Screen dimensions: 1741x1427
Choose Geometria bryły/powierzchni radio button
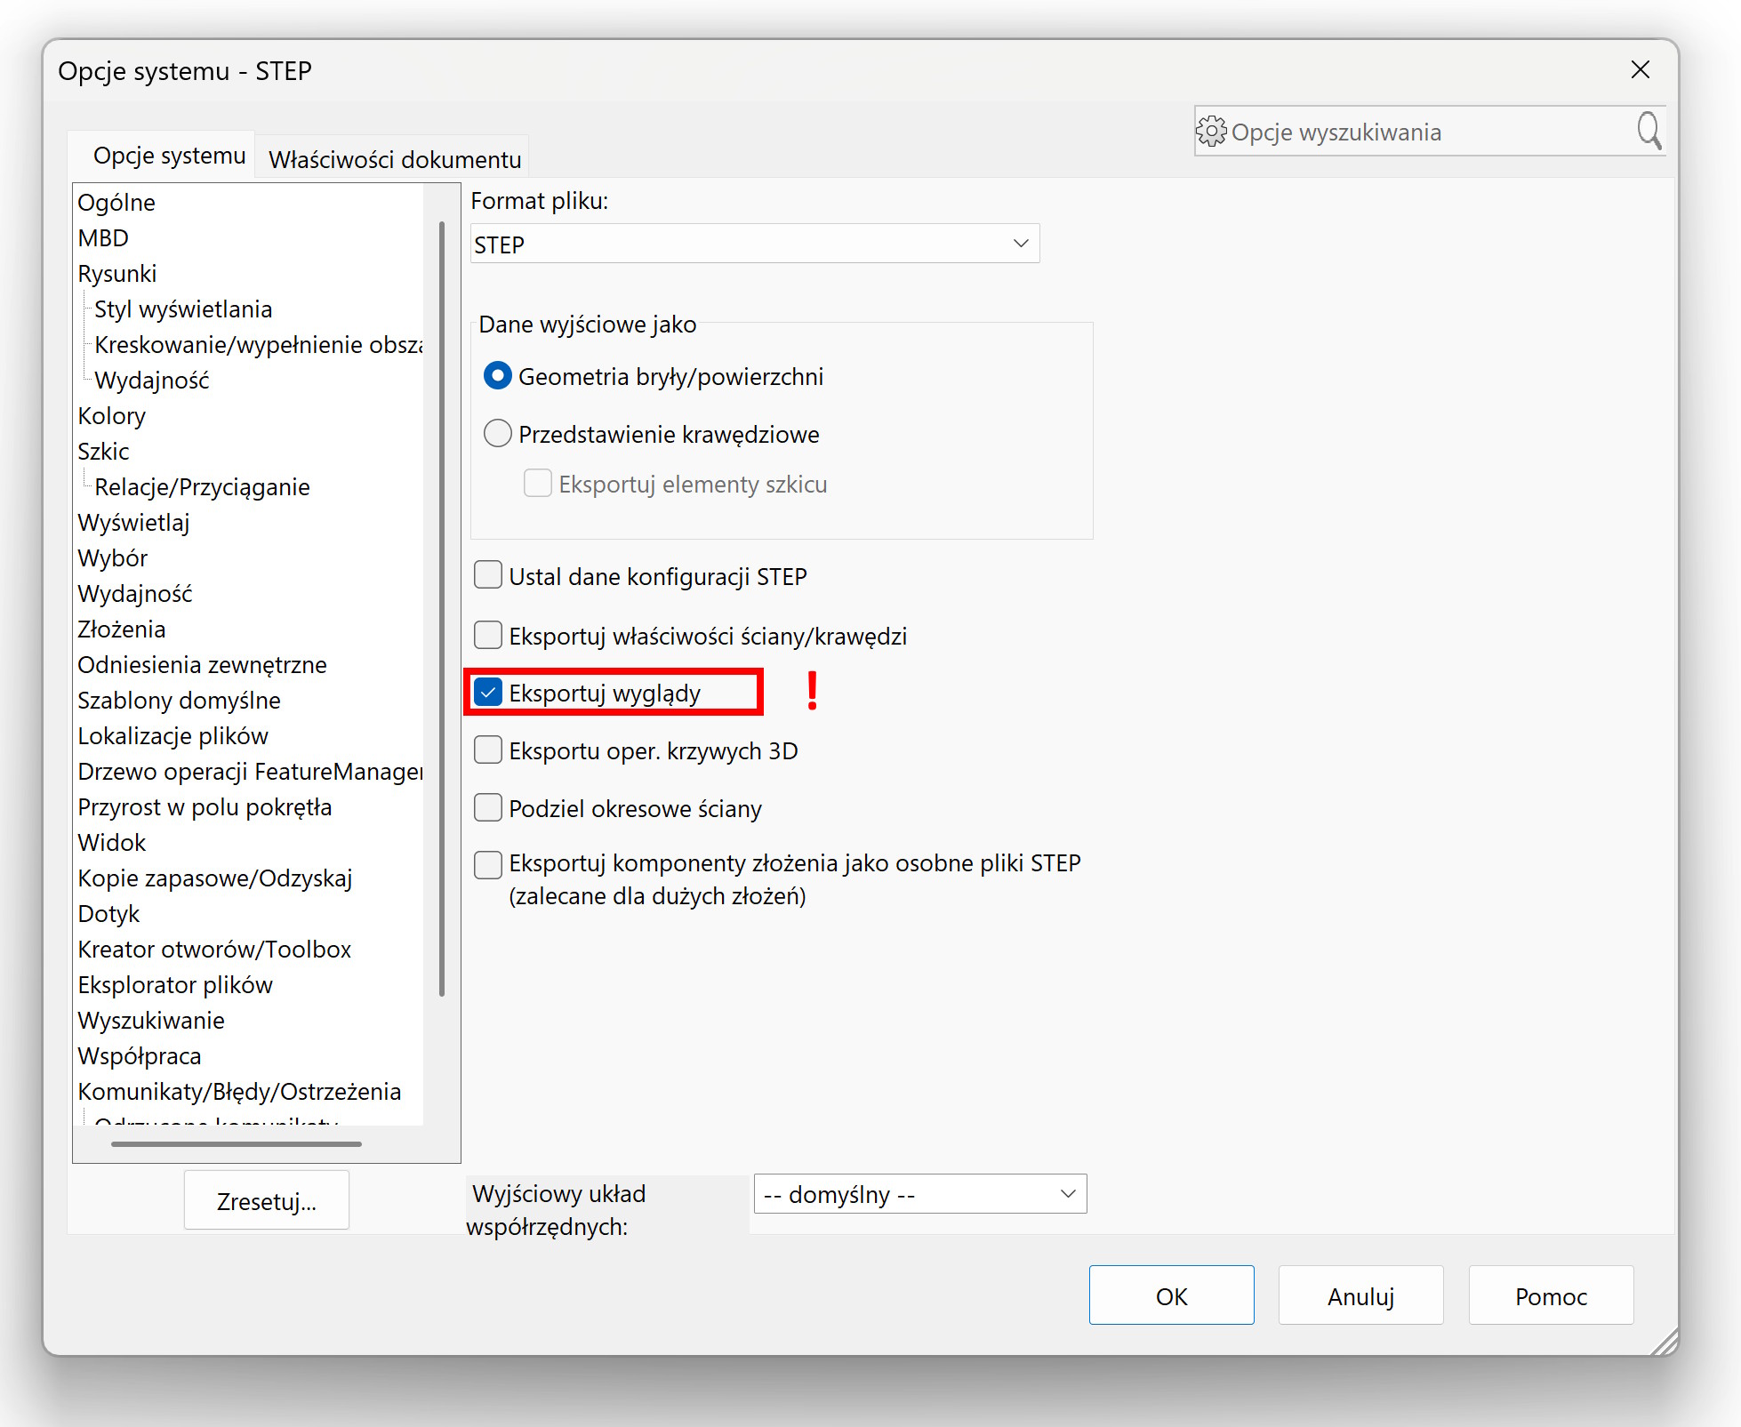coord(497,376)
